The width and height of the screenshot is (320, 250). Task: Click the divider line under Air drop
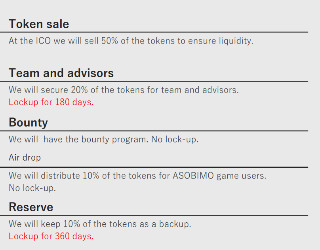click(158, 167)
